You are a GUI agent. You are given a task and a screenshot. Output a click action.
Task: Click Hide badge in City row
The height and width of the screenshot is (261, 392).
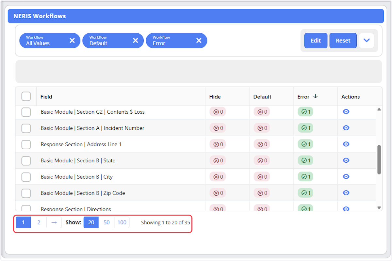[218, 177]
